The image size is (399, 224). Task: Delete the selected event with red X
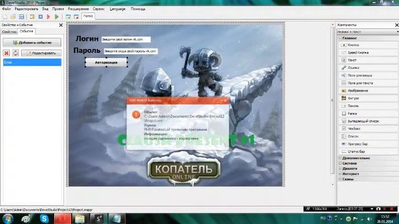point(6,53)
